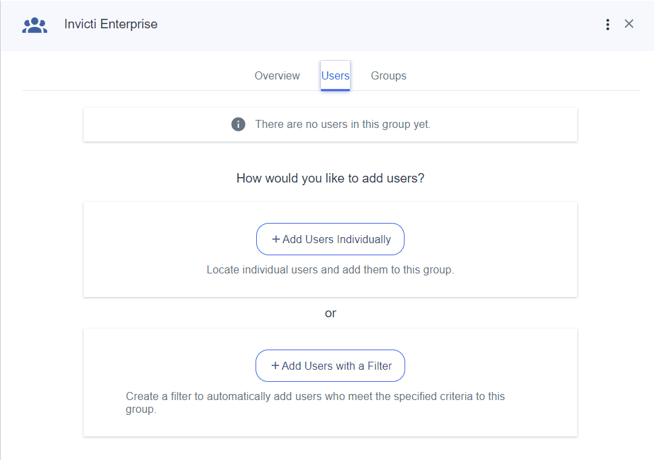This screenshot has width=654, height=460.
Task: Click the plus icon inside Add Users Individually
Action: point(274,239)
